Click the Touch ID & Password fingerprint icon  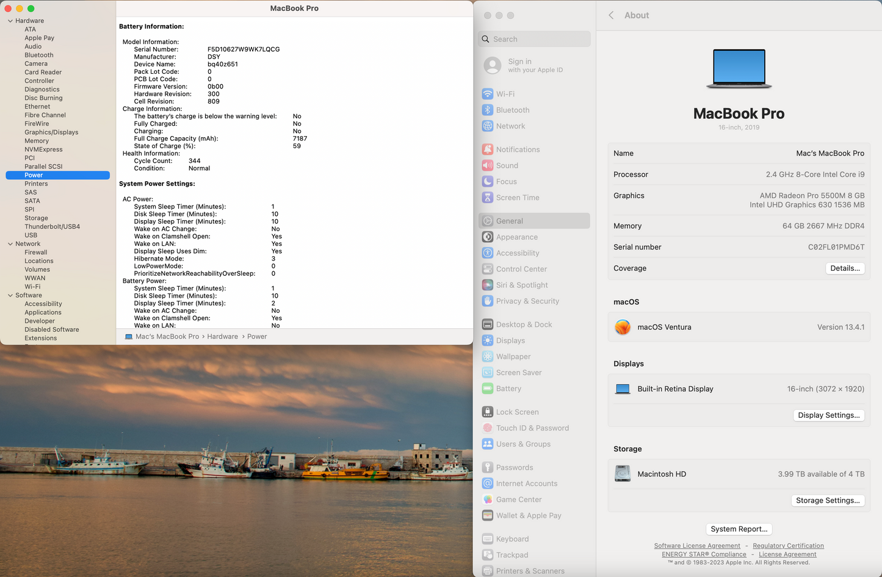(x=487, y=428)
